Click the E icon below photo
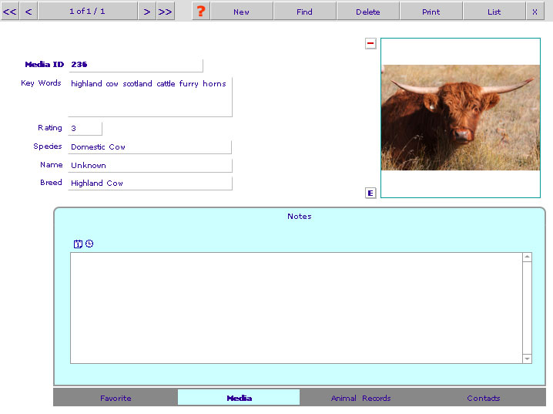Viewport: 553px width, 414px height. click(x=370, y=193)
